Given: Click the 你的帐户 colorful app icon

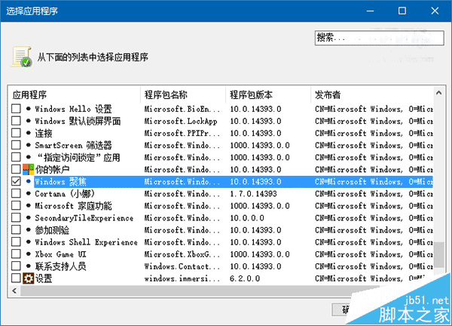Looking at the screenshot, I should [x=29, y=170].
